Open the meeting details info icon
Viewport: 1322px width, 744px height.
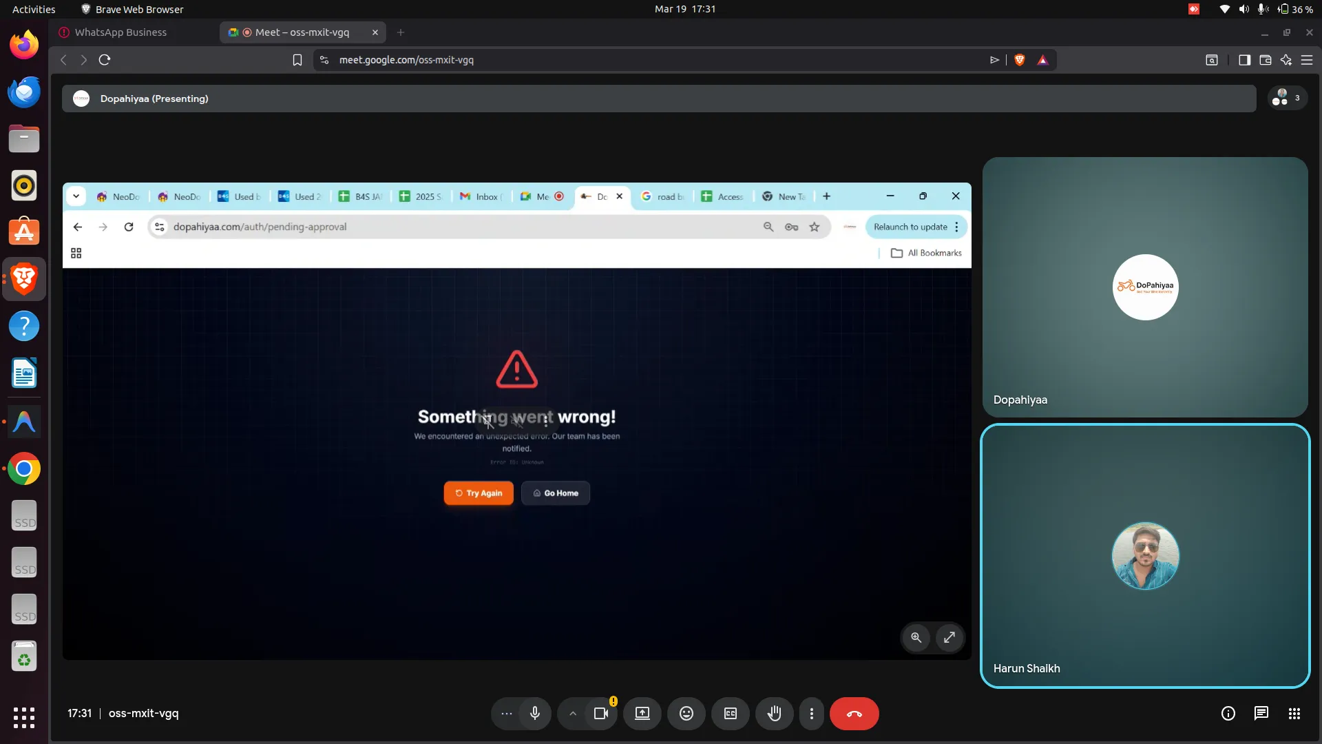[x=1228, y=714]
